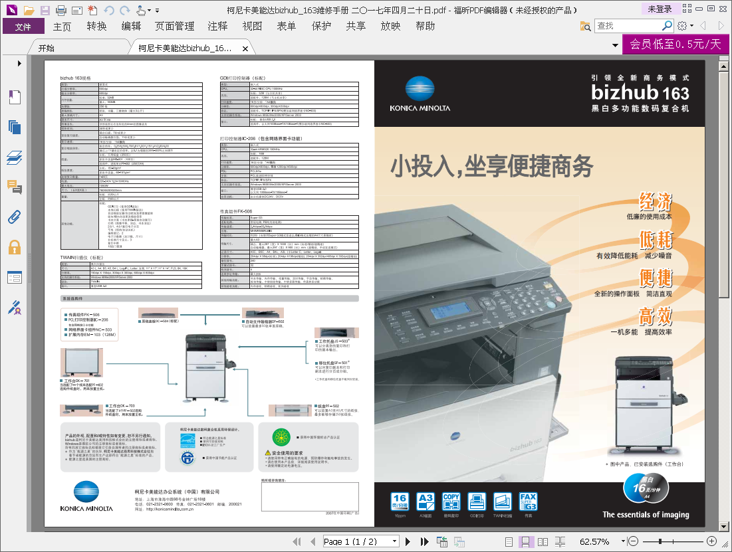Go to next search result arrow

[x=721, y=26]
